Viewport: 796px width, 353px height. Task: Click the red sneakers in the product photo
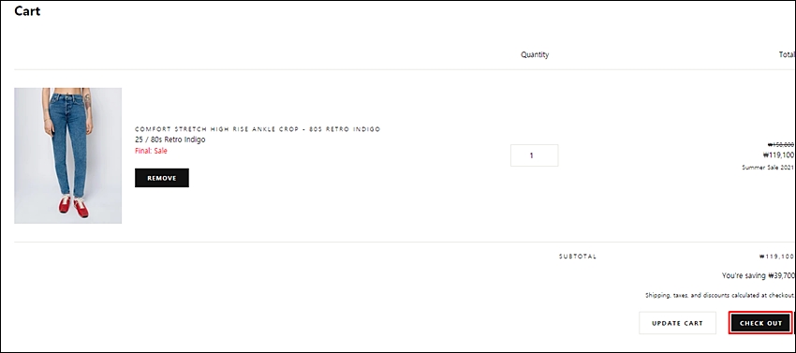tap(74, 206)
